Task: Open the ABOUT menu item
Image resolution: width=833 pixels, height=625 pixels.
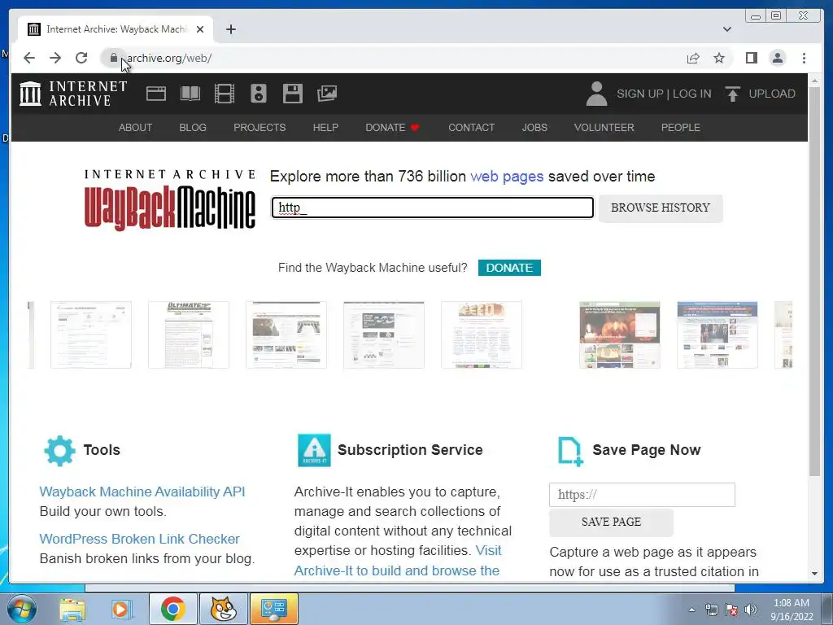Action: click(136, 128)
